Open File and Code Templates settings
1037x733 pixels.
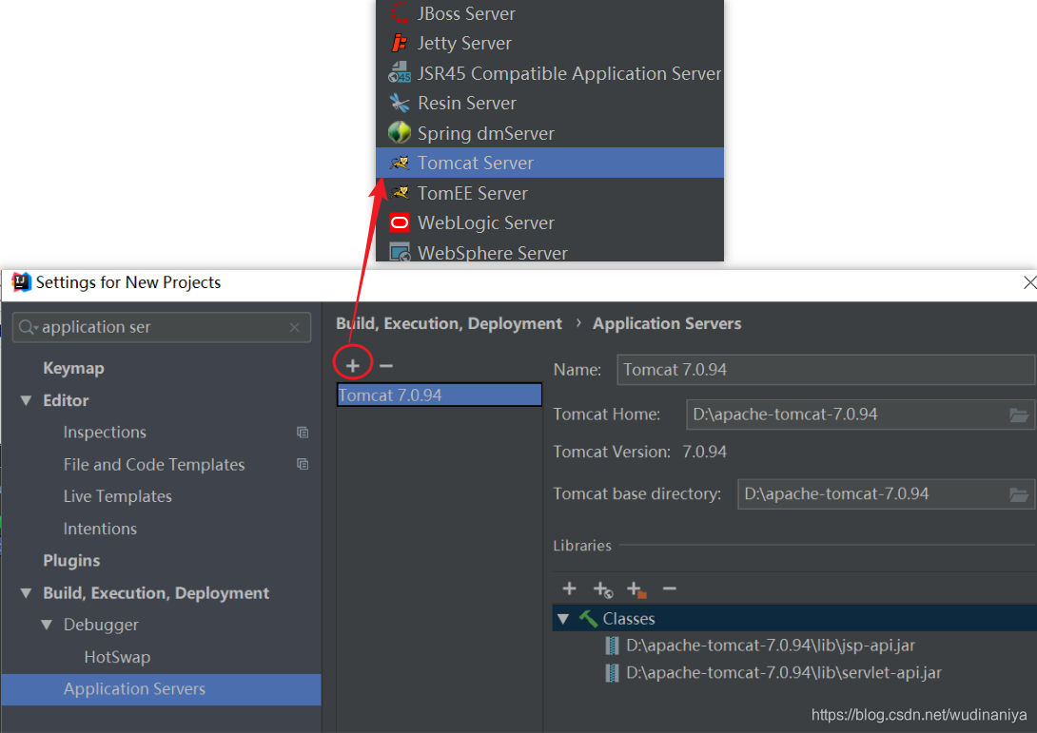(x=154, y=465)
